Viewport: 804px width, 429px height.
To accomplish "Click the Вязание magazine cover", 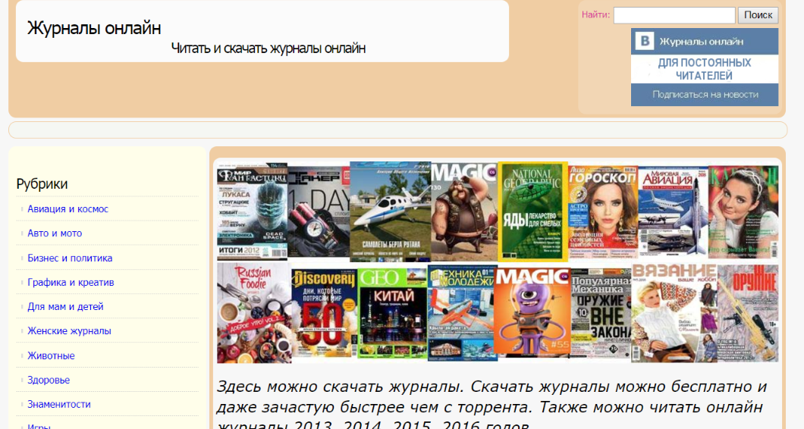I will pyautogui.click(x=674, y=313).
